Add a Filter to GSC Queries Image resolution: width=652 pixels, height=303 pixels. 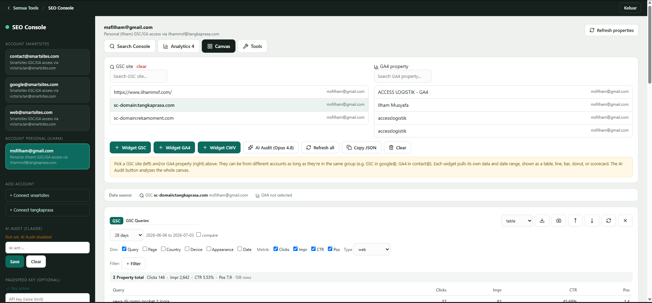tap(134, 264)
